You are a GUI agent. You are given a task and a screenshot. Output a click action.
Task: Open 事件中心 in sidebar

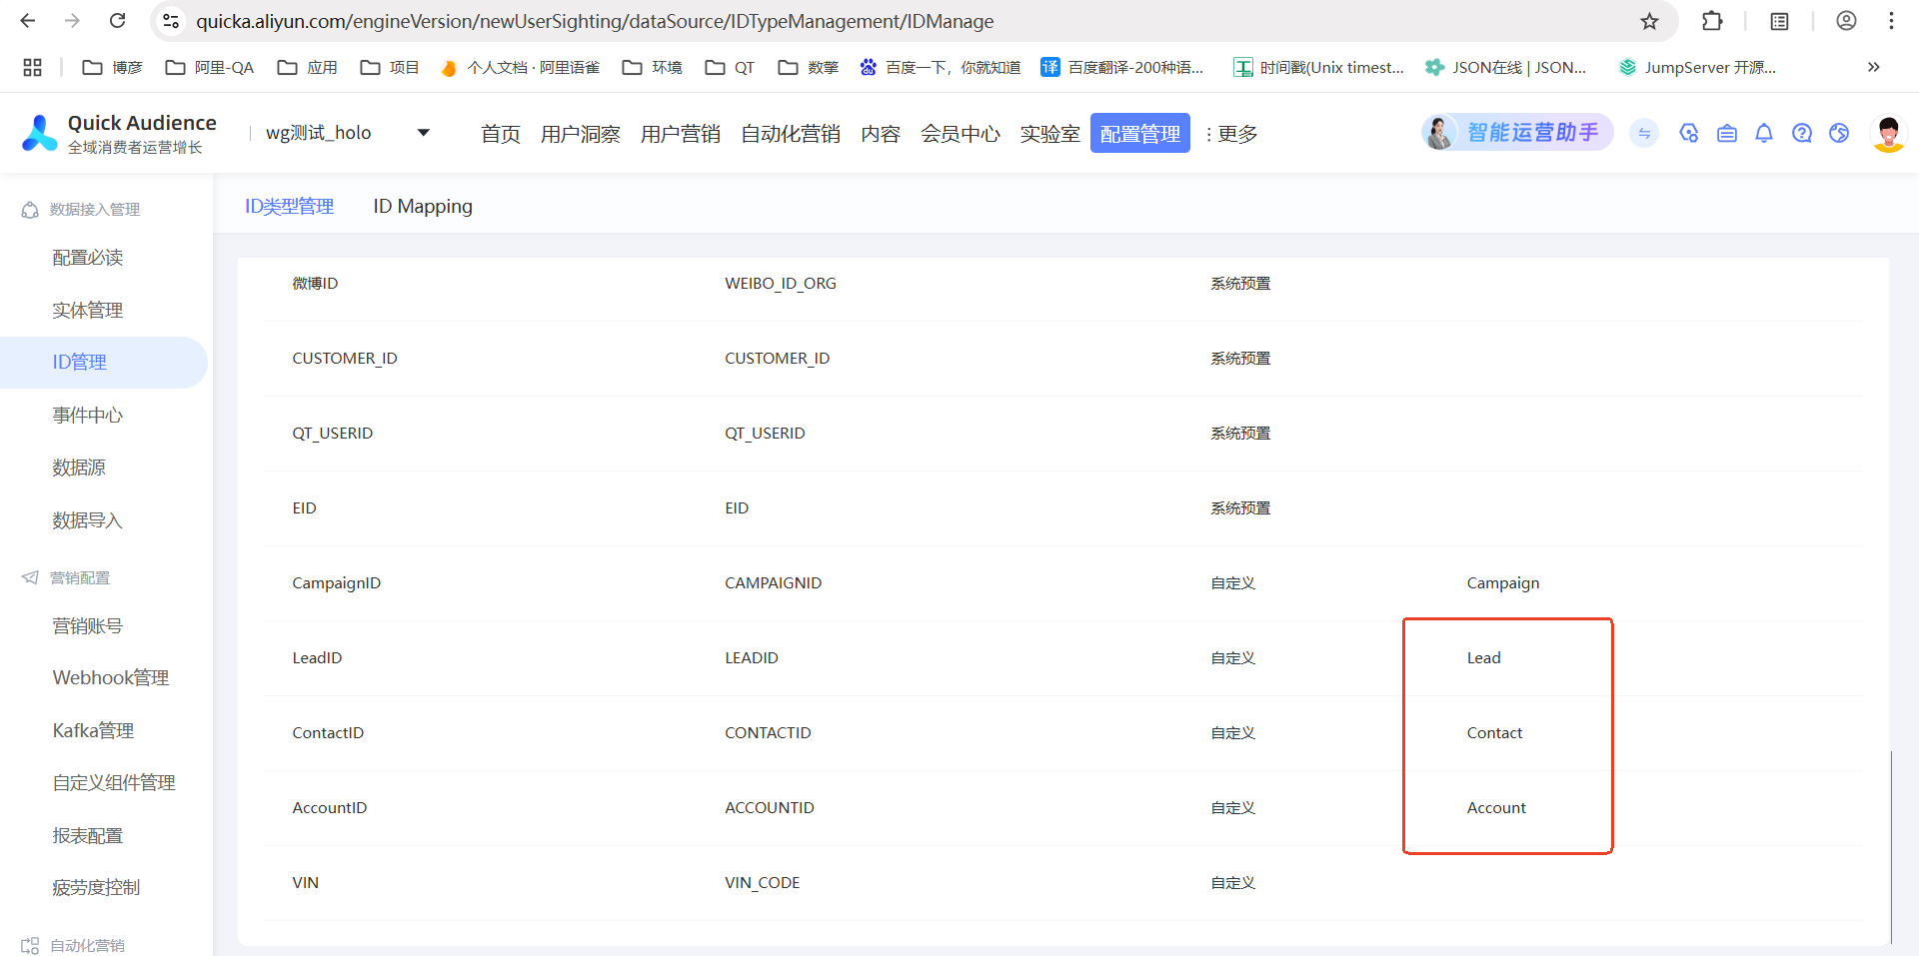(88, 415)
